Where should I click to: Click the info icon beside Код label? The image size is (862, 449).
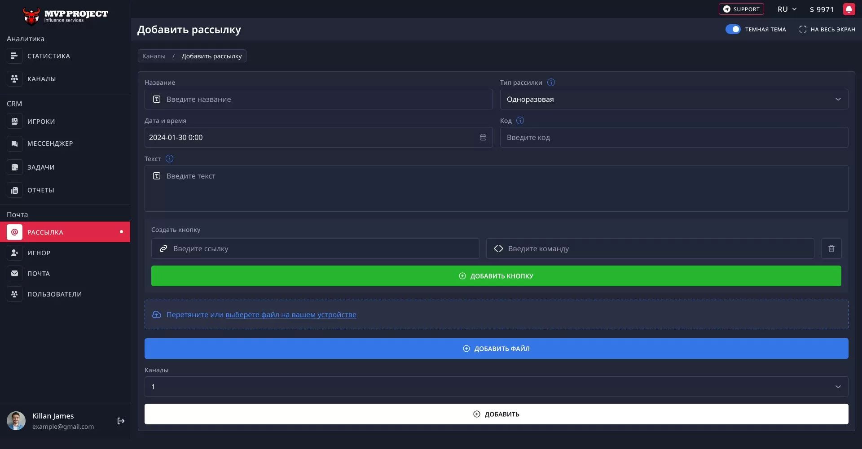[520, 121]
